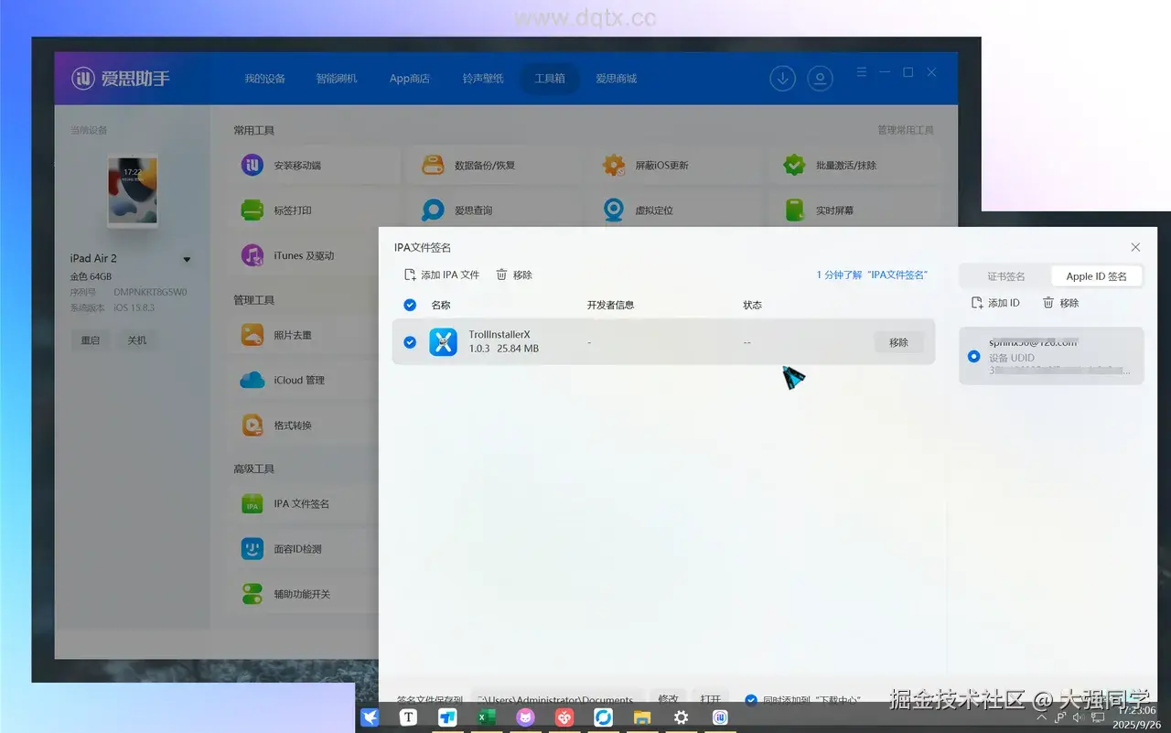Open the IPA 文件签名 tool in sidebar list
1171x733 pixels.
(304, 503)
